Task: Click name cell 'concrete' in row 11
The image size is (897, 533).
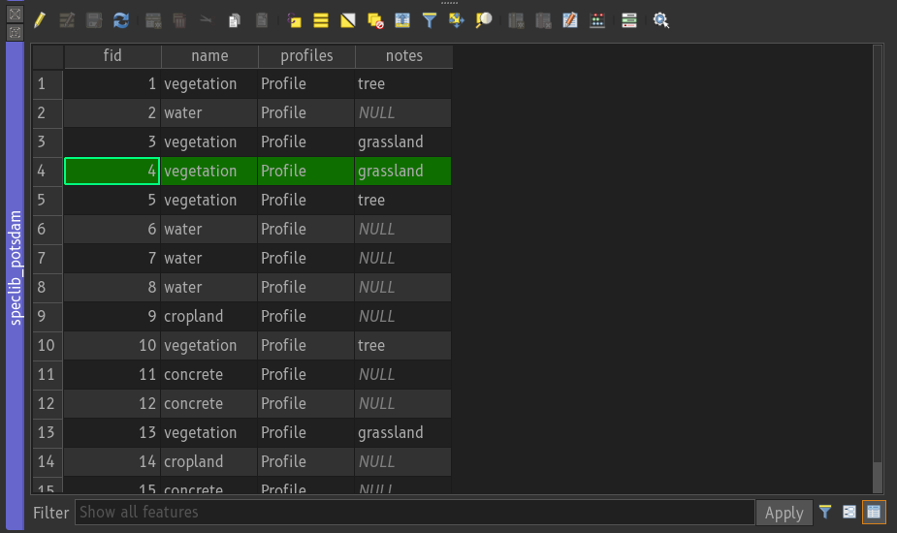Action: tap(209, 375)
